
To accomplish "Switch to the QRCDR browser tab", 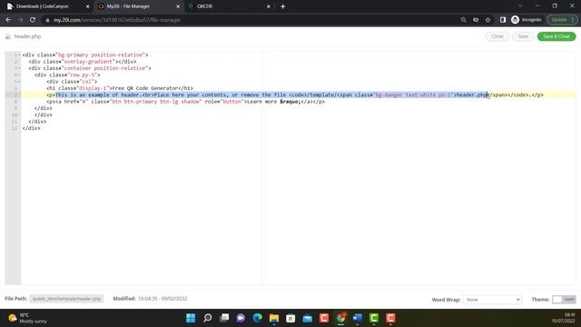I will tap(204, 6).
